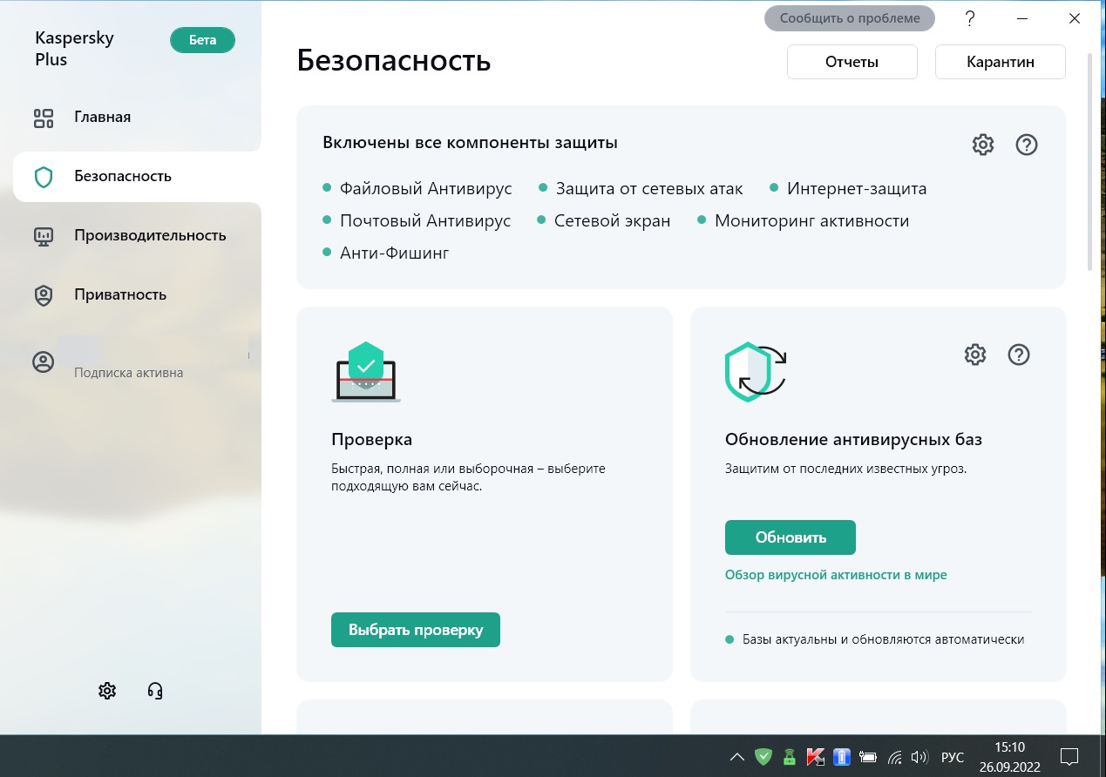Click Kaspersky Plus product name
This screenshot has width=1106, height=777.
(74, 49)
